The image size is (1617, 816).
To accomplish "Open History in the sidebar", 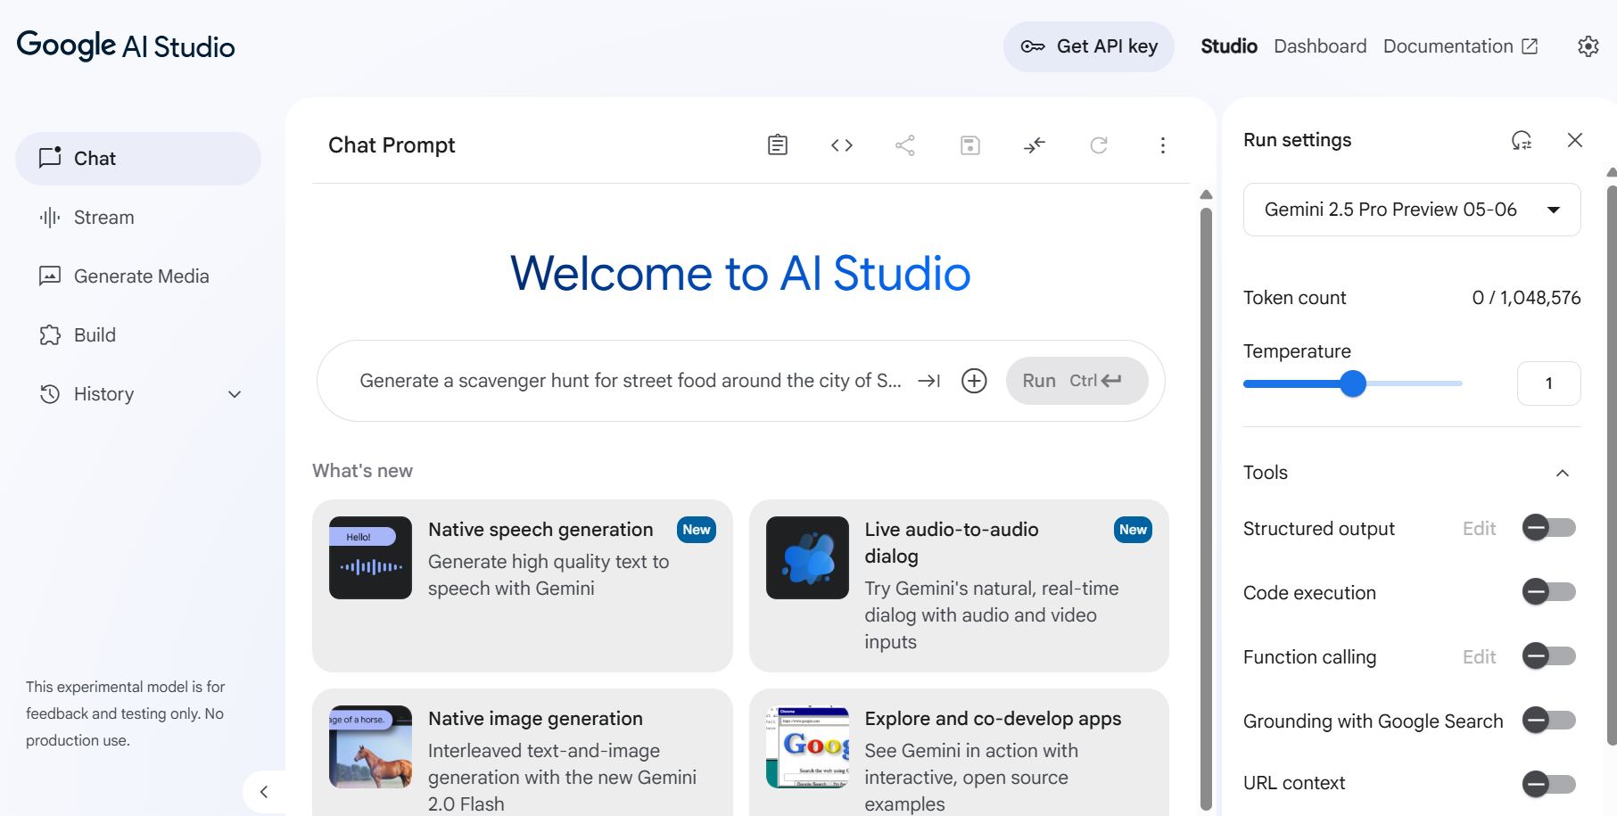I will [x=138, y=394].
